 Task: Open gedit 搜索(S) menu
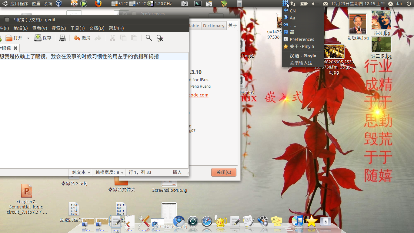(58, 28)
